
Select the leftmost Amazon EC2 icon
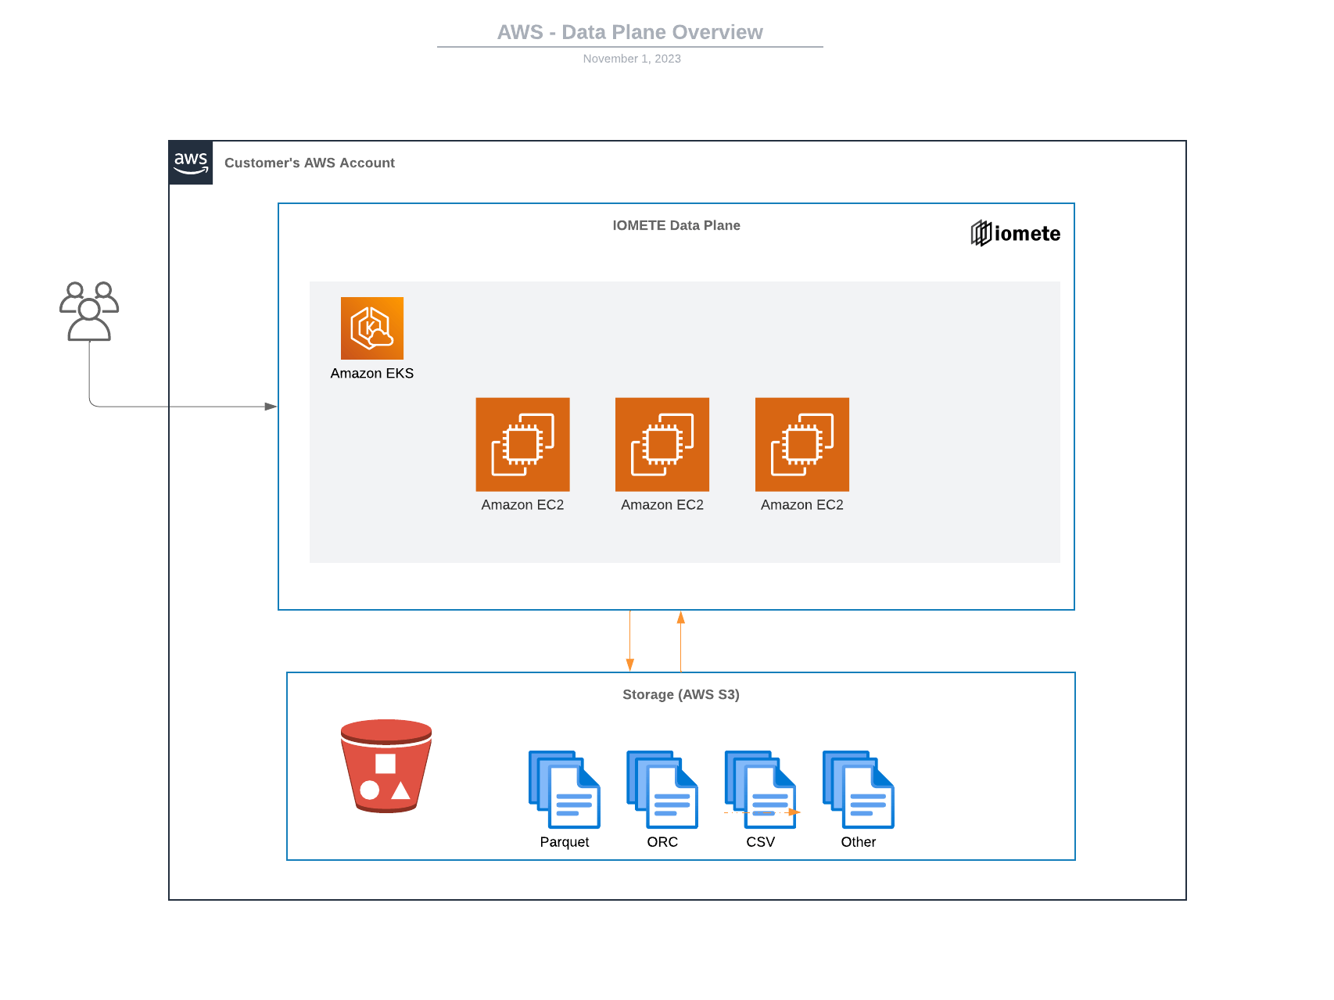click(x=522, y=444)
